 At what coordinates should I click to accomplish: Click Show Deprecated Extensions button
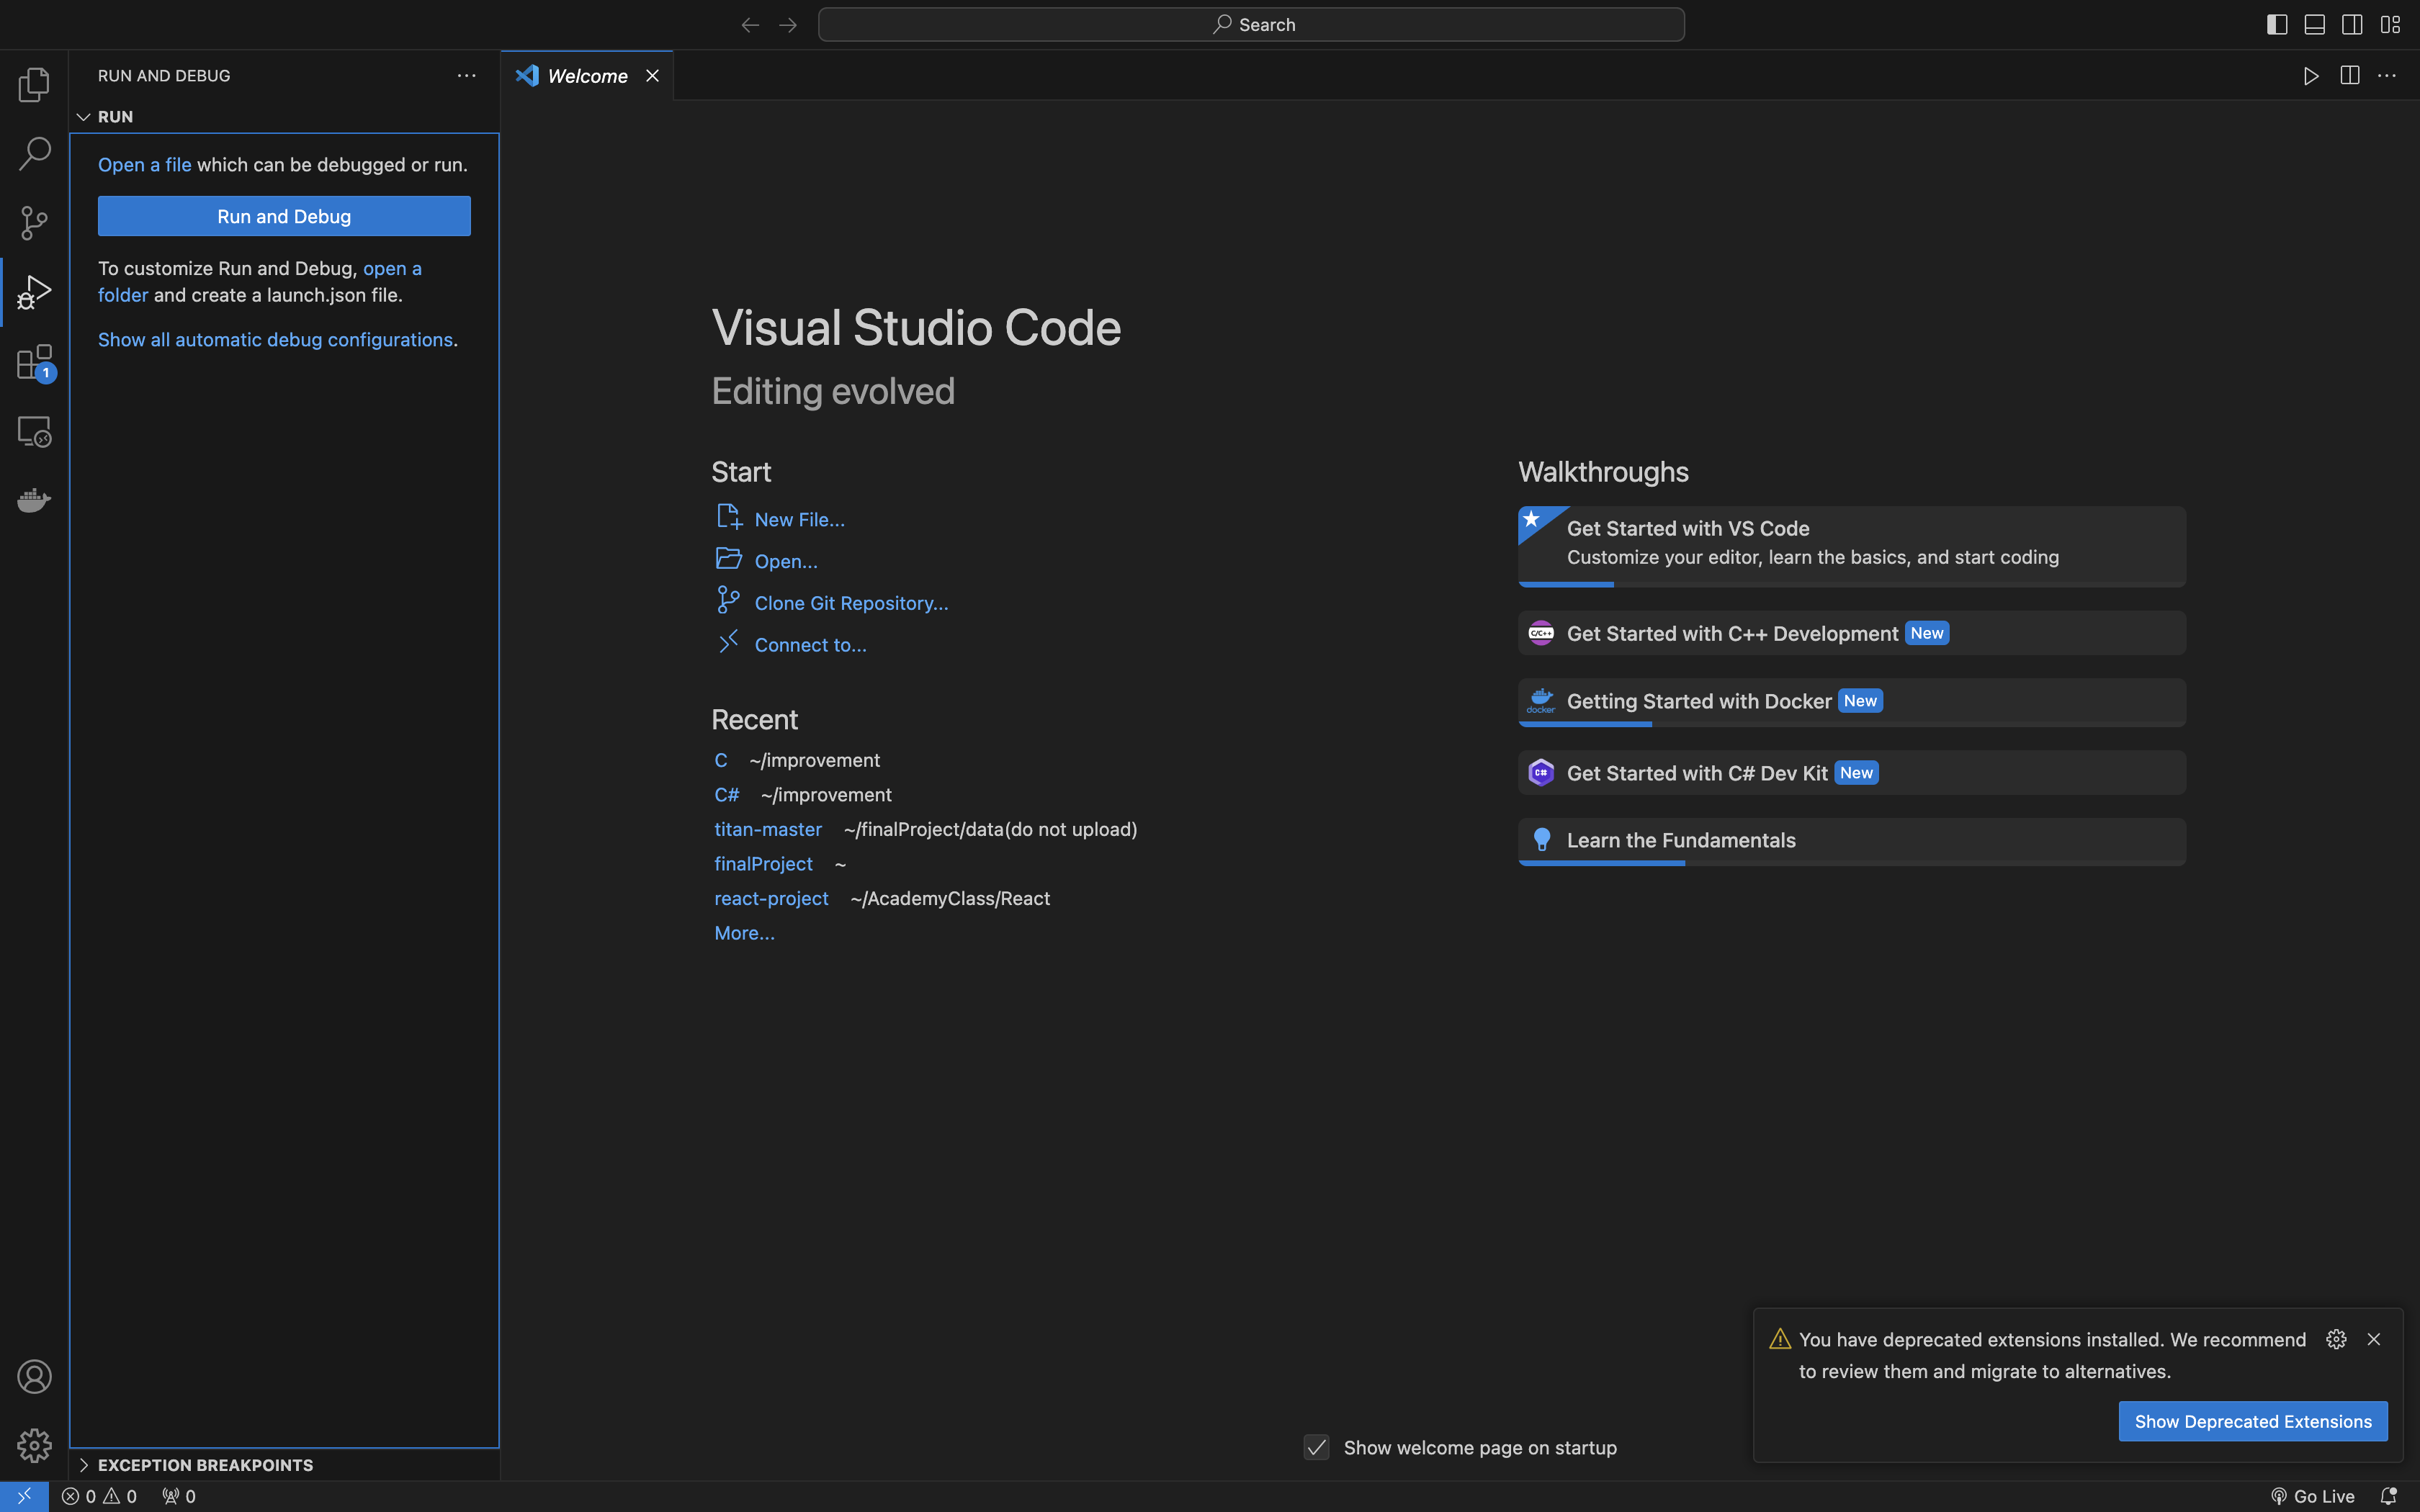click(2252, 1421)
